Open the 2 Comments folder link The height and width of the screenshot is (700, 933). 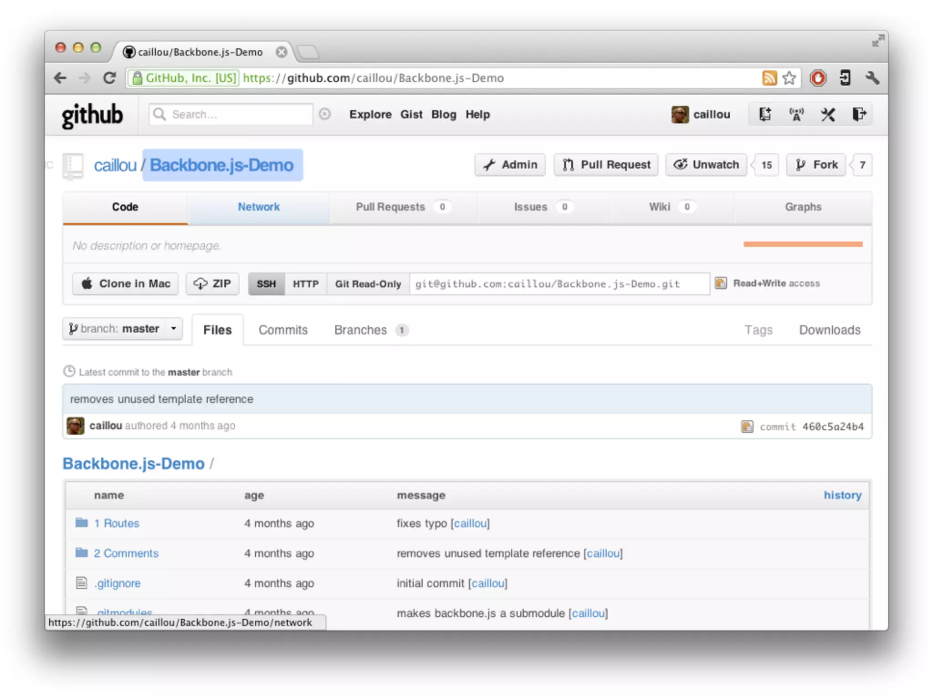pyautogui.click(x=126, y=553)
